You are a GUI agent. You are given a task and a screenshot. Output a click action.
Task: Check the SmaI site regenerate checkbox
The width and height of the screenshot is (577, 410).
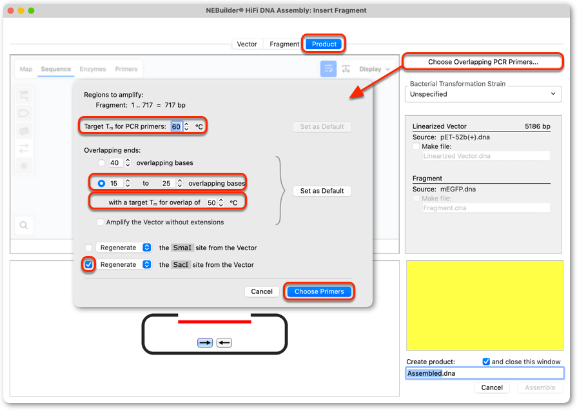89,248
